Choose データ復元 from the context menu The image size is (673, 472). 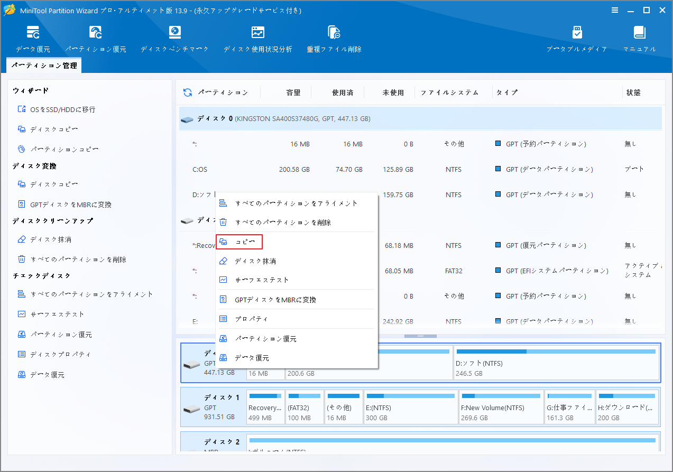tap(297, 358)
